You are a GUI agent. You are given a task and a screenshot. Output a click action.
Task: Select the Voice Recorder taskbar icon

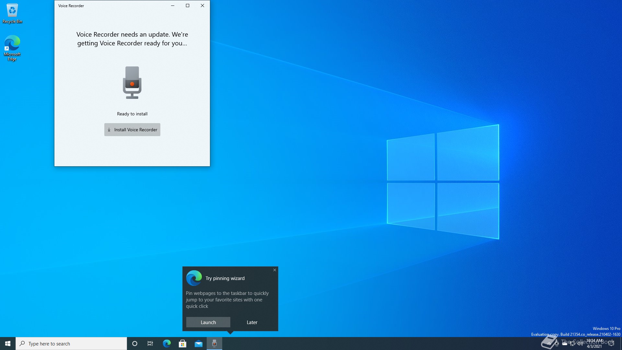pyautogui.click(x=214, y=344)
